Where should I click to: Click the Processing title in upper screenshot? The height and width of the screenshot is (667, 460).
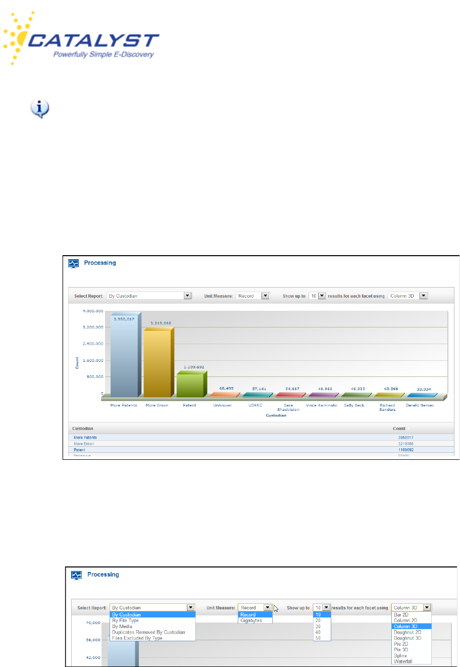(x=100, y=263)
